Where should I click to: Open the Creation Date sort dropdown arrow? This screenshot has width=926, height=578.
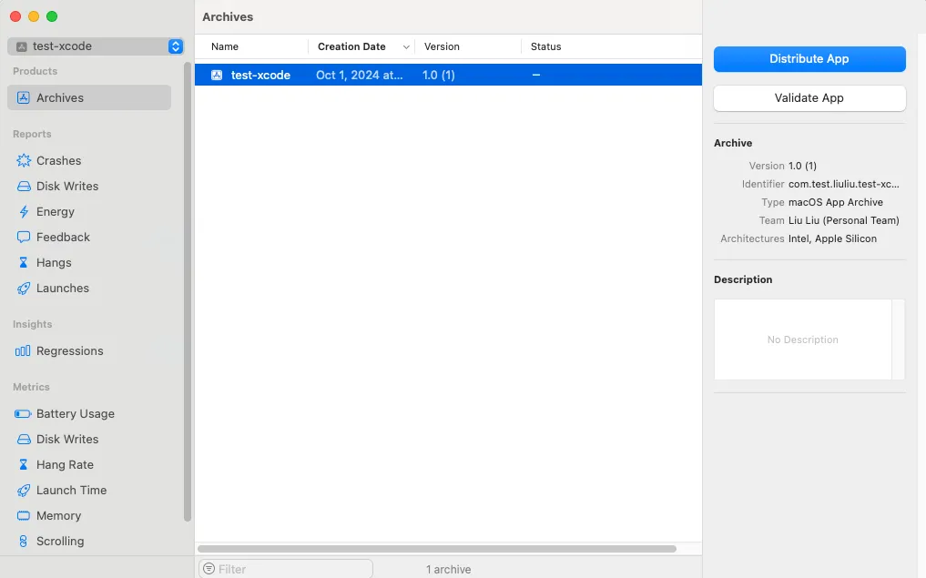(406, 46)
